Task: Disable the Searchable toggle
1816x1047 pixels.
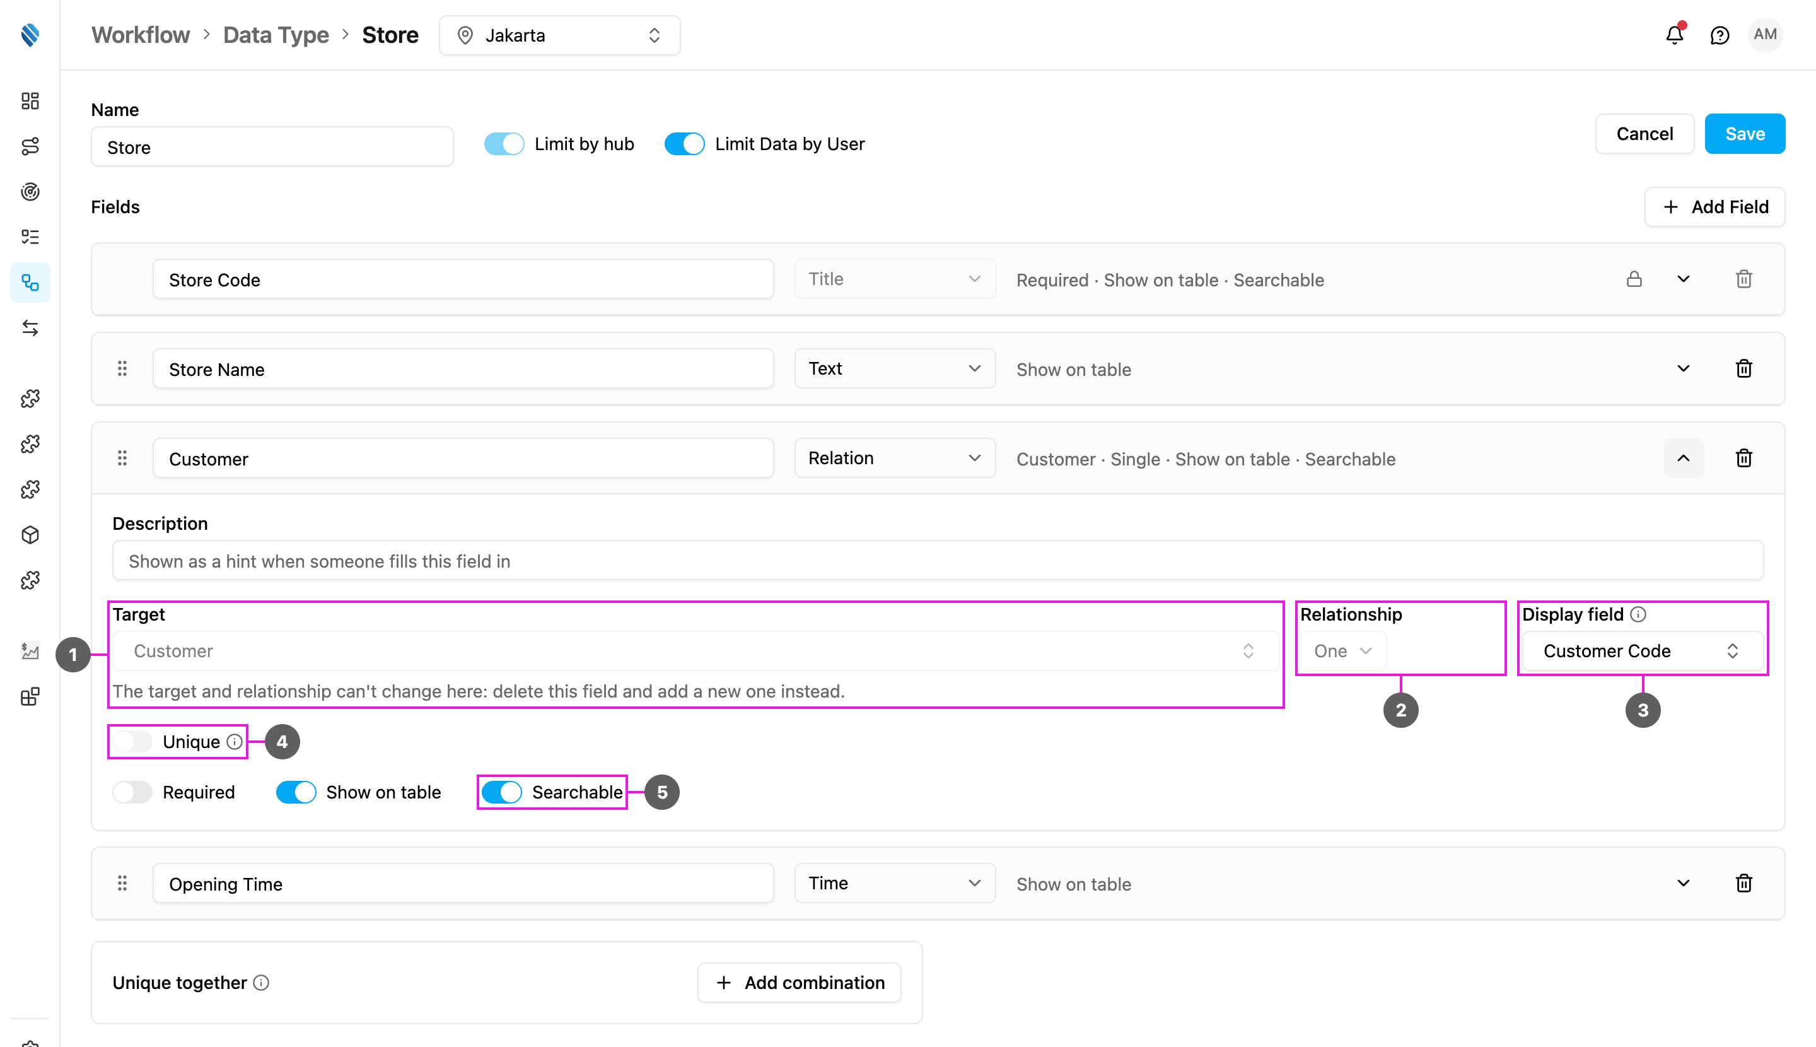Action: 502,792
